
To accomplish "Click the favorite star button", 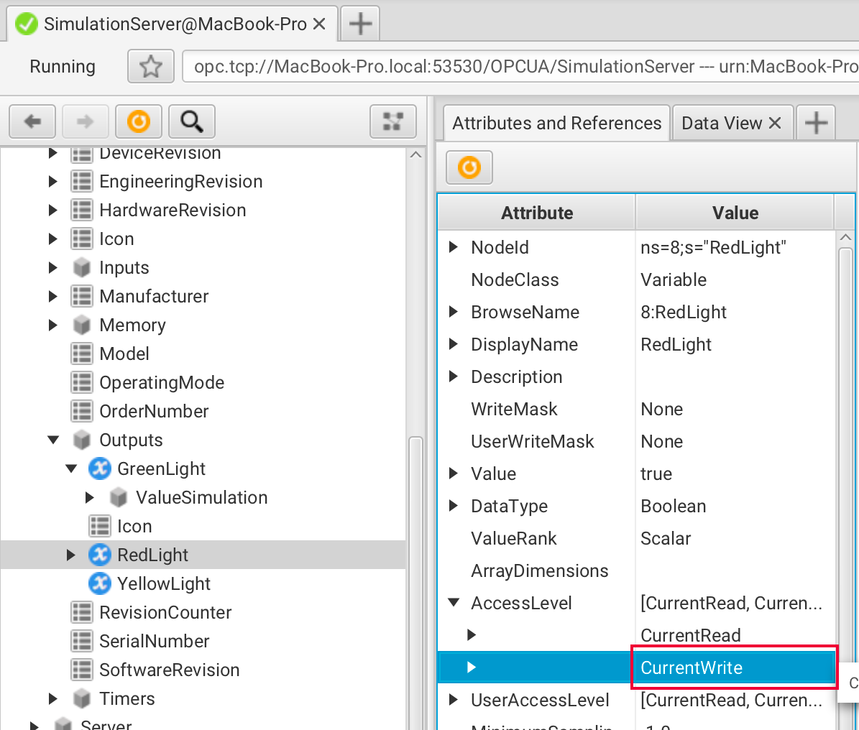I will click(x=151, y=67).
